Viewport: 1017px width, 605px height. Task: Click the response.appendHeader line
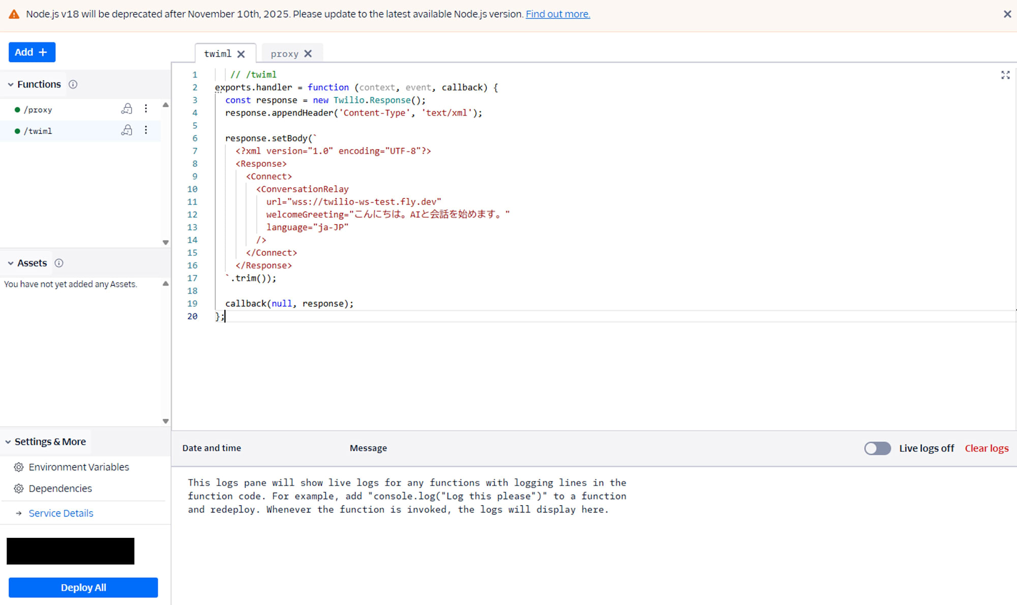click(354, 113)
